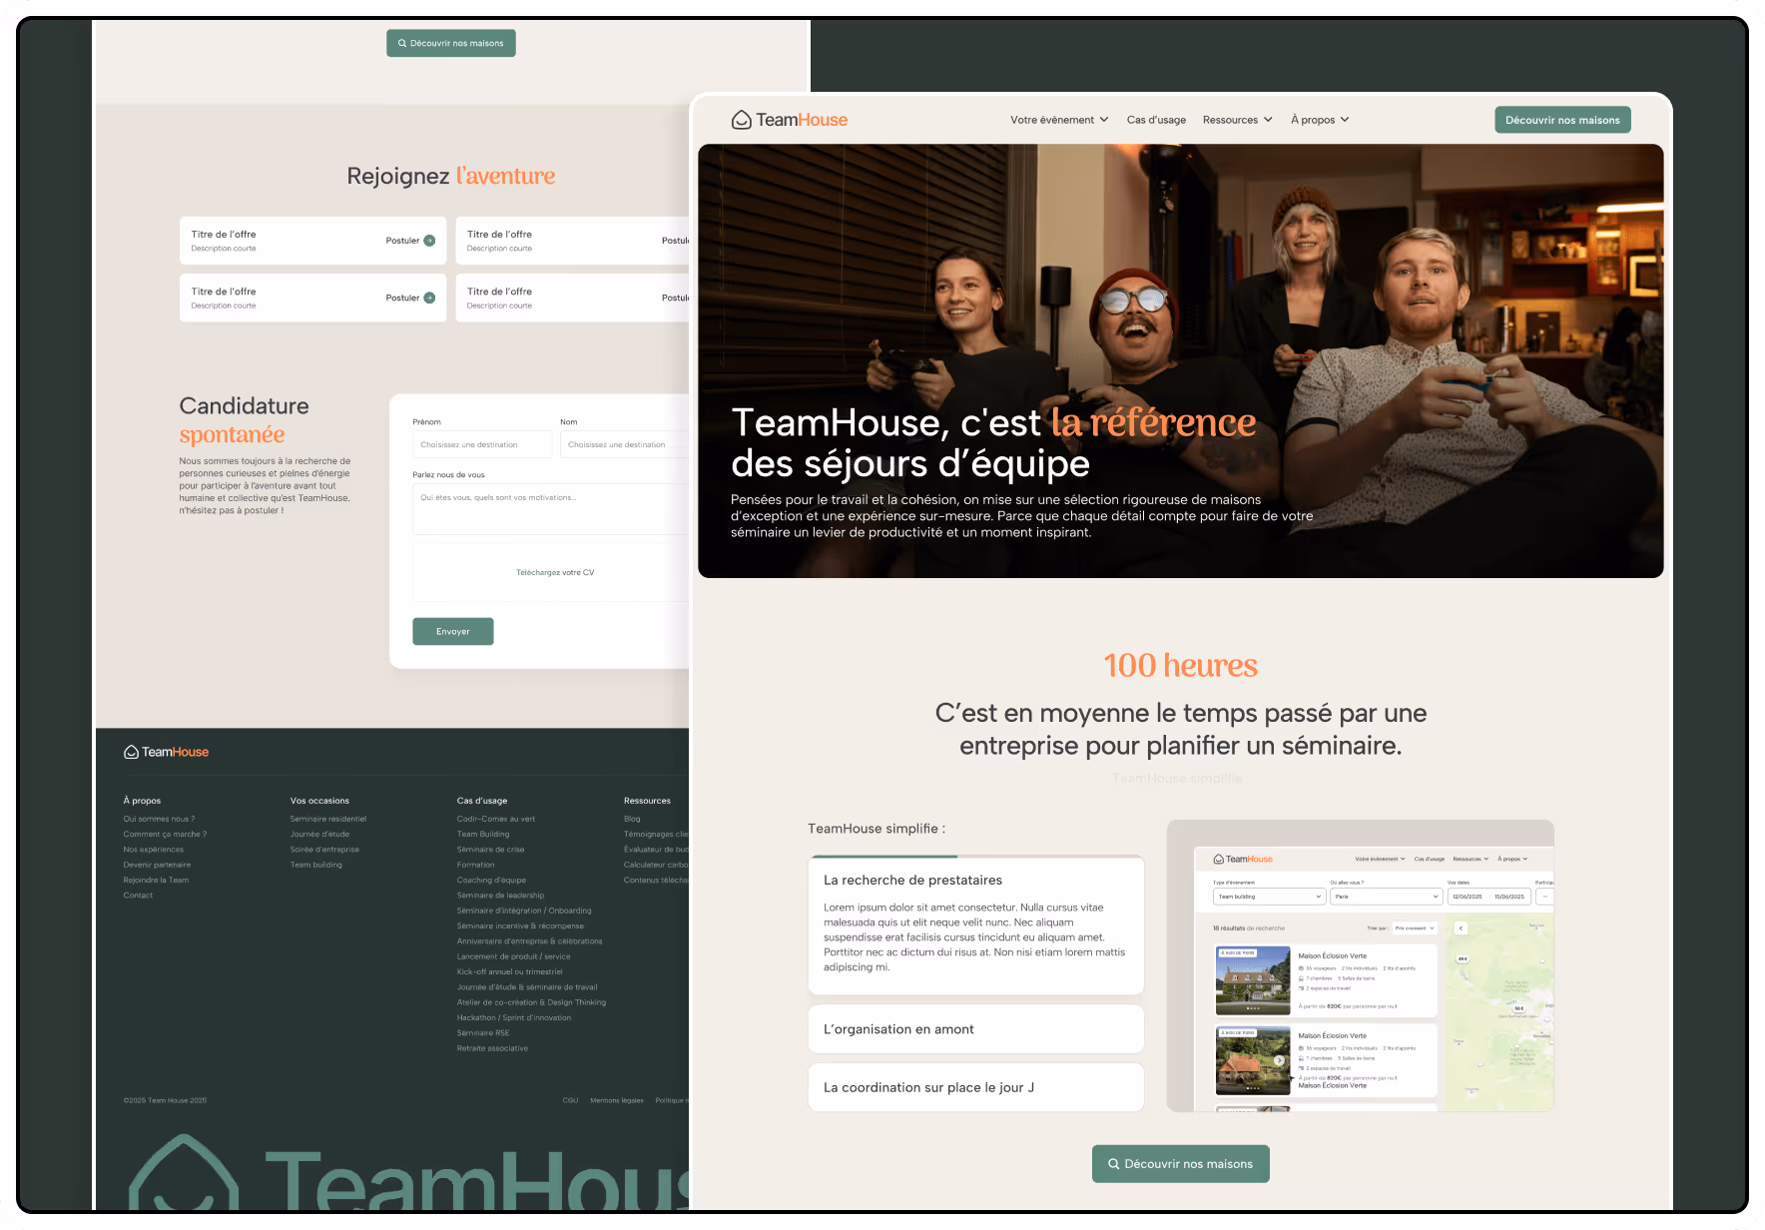Image resolution: width=1765 pixels, height=1230 pixels.
Task: Click the search icon in bottom Découvrir button
Action: pyautogui.click(x=1114, y=1164)
